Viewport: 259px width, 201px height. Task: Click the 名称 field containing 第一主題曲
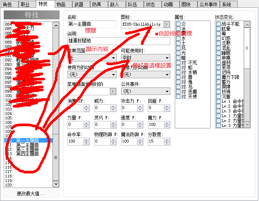[92, 24]
